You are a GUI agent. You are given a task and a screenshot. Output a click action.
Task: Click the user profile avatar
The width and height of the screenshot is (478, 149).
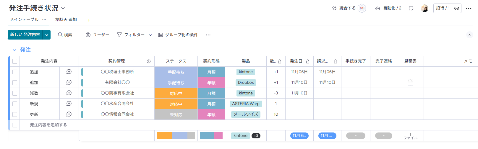424,8
